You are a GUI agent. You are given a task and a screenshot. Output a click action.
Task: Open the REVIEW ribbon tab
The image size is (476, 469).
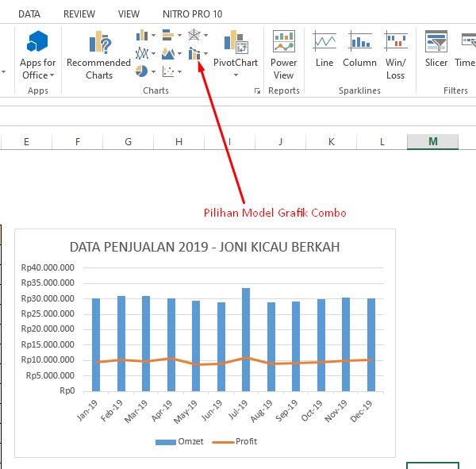coord(79,14)
